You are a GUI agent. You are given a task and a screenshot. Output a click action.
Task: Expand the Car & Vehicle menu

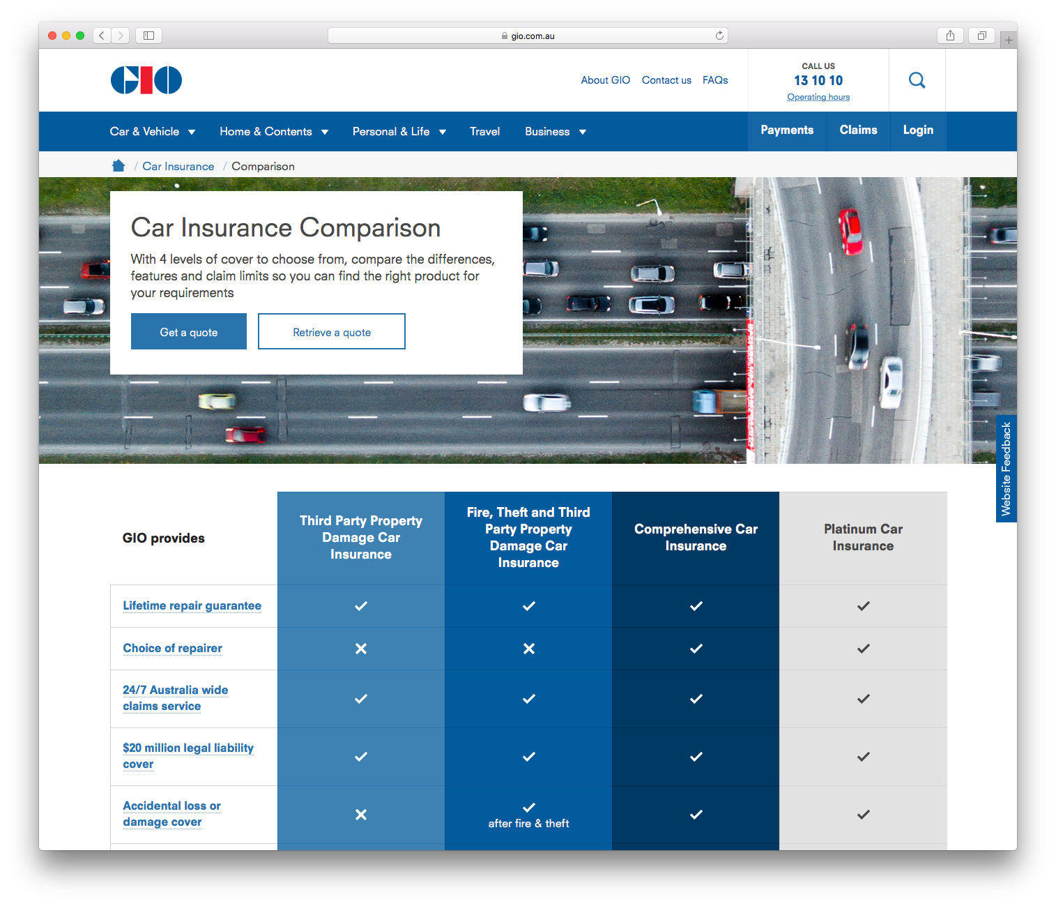coord(153,131)
